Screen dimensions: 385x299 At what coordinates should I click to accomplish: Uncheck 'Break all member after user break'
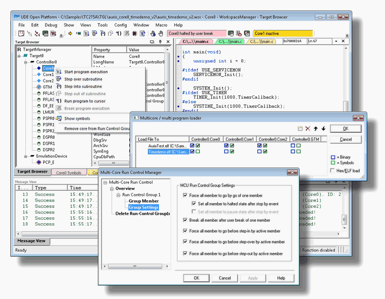click(x=186, y=220)
